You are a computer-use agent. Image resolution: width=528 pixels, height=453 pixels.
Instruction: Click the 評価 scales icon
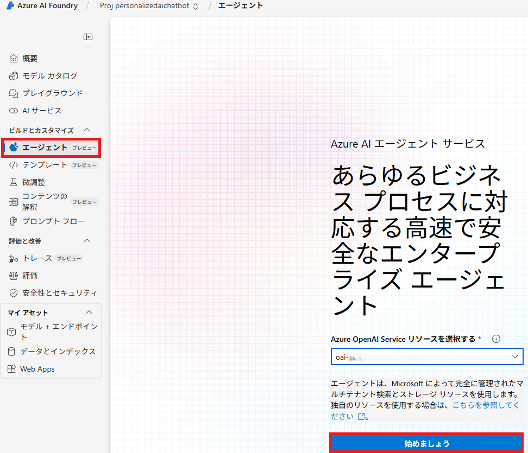(x=14, y=276)
